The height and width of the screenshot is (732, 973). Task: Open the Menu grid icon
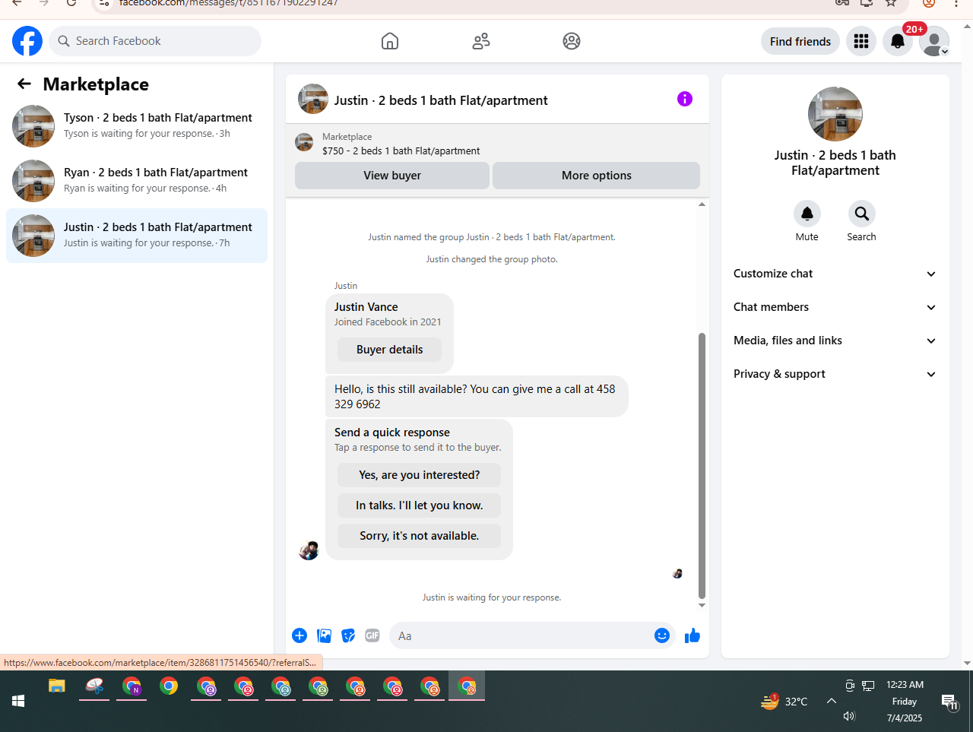coord(861,41)
